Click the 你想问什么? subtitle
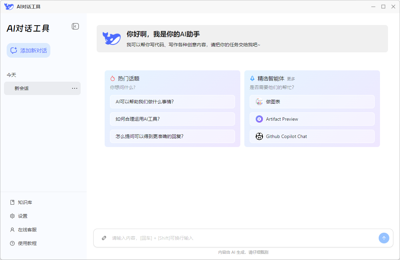The height and width of the screenshot is (260, 400). (x=123, y=87)
